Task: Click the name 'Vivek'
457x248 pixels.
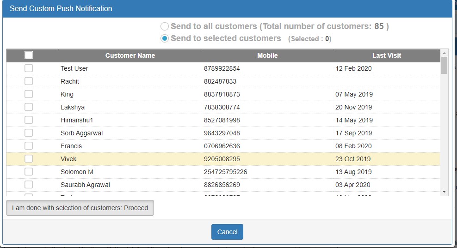Action: [68, 159]
